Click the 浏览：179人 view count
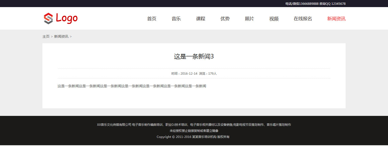The image size is (388, 146). [208, 74]
